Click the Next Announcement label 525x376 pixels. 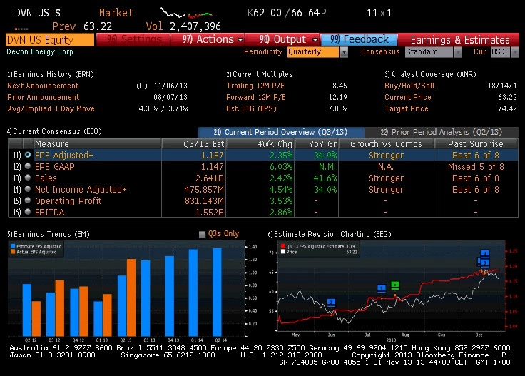43,86
